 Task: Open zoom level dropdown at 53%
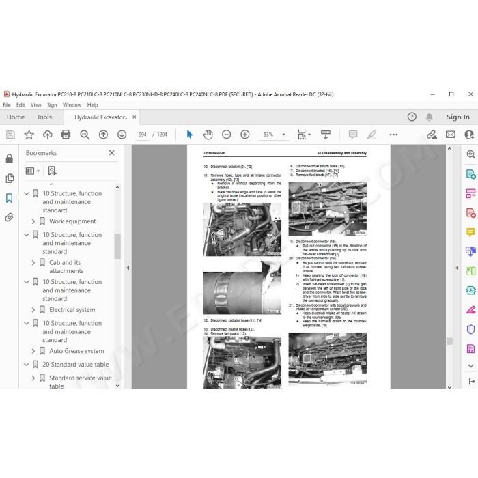tap(283, 135)
